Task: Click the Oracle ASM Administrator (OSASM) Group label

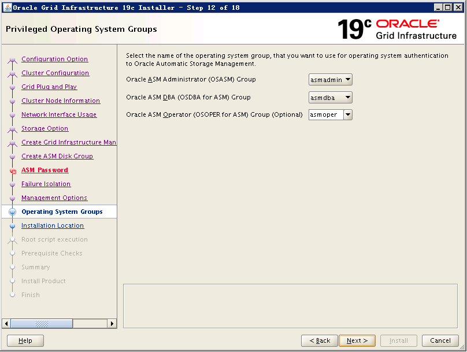Action: pyautogui.click(x=191, y=80)
